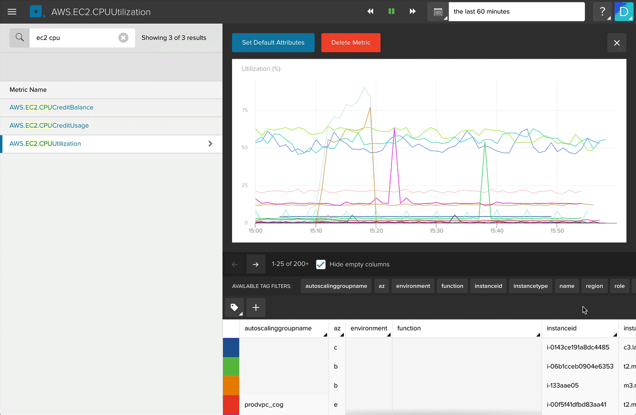Open the instanceid column header dropdown
Screen dimensions: 636x415
(x=614, y=334)
